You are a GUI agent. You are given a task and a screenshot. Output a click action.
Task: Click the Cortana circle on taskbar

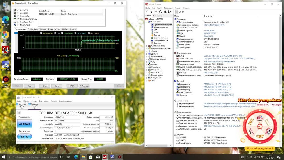[62, 157]
